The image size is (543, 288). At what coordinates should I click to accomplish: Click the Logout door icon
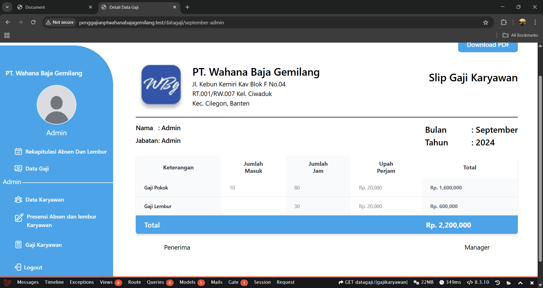tap(18, 267)
